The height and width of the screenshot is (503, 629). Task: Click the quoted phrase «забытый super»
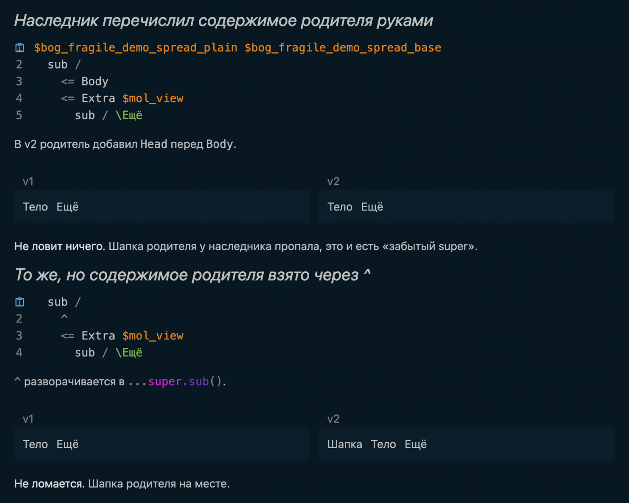click(428, 246)
